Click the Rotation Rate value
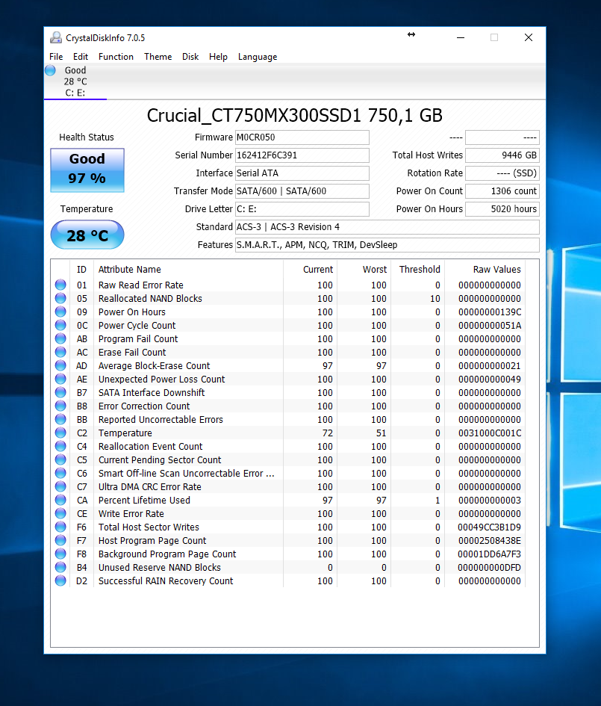Screen dimensions: 601x706 502,173
